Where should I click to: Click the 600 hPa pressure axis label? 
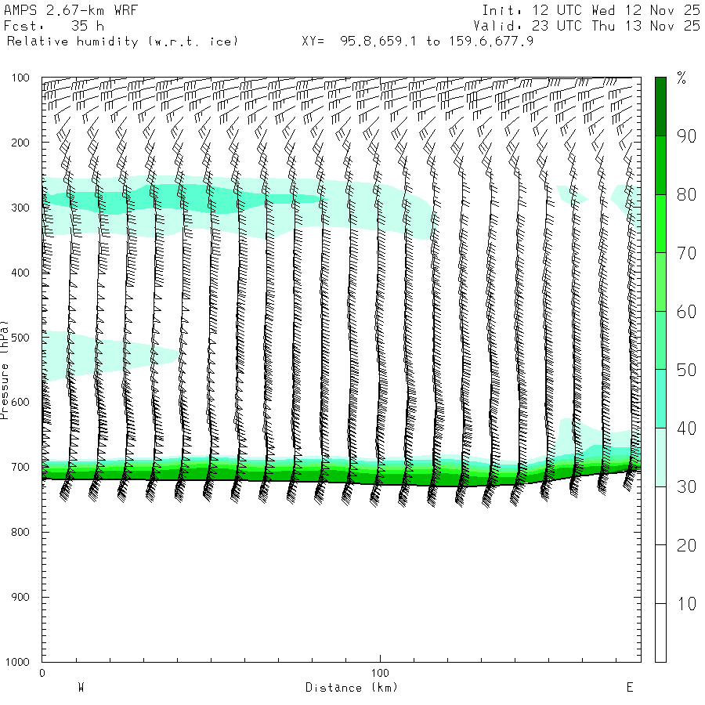tap(20, 403)
